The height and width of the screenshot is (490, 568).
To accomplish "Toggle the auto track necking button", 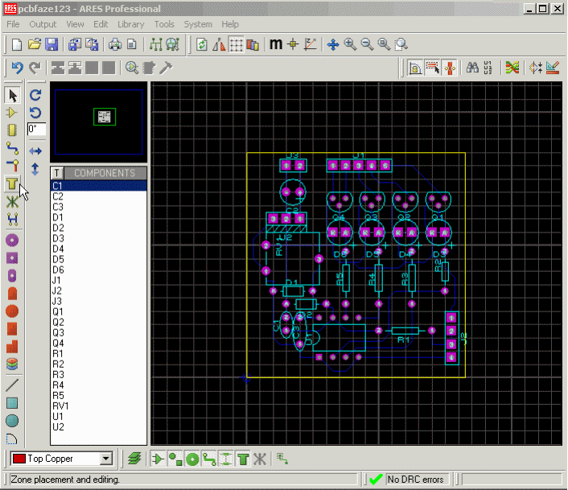I will pyautogui.click(x=450, y=68).
